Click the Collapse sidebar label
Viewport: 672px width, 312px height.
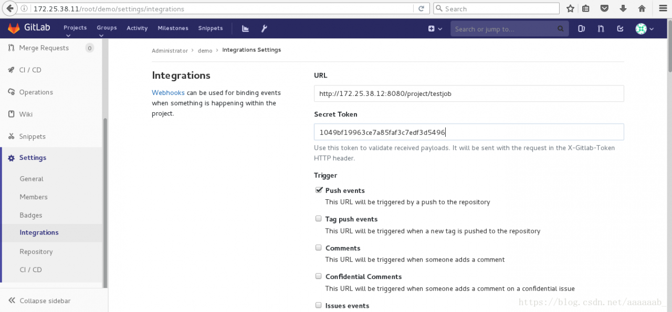coord(45,301)
